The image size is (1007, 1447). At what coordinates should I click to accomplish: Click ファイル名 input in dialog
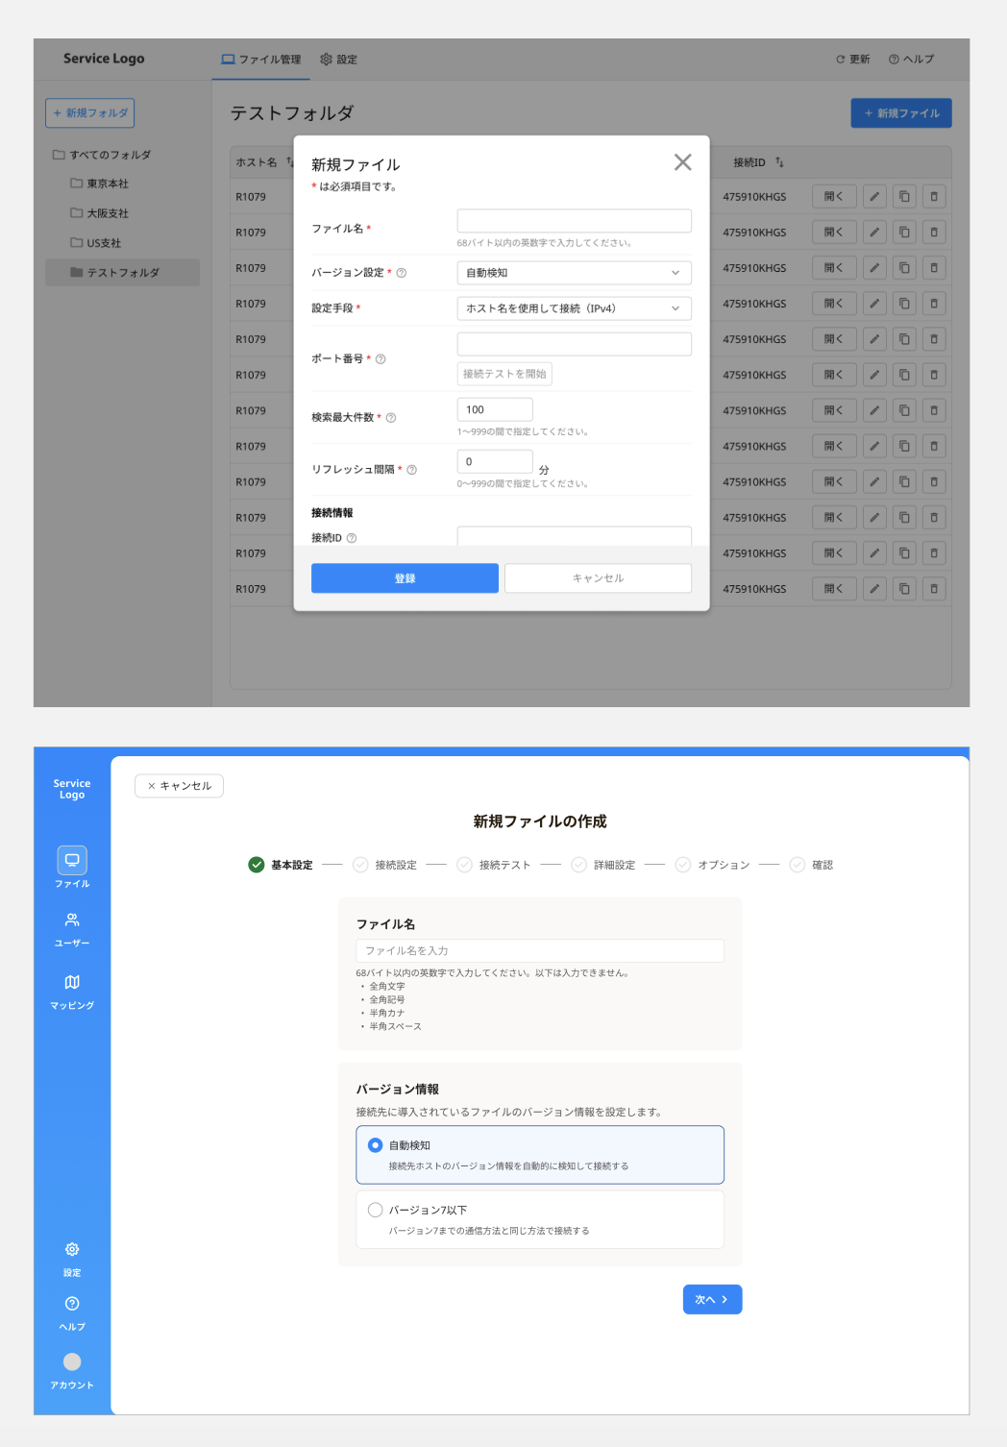click(x=575, y=221)
